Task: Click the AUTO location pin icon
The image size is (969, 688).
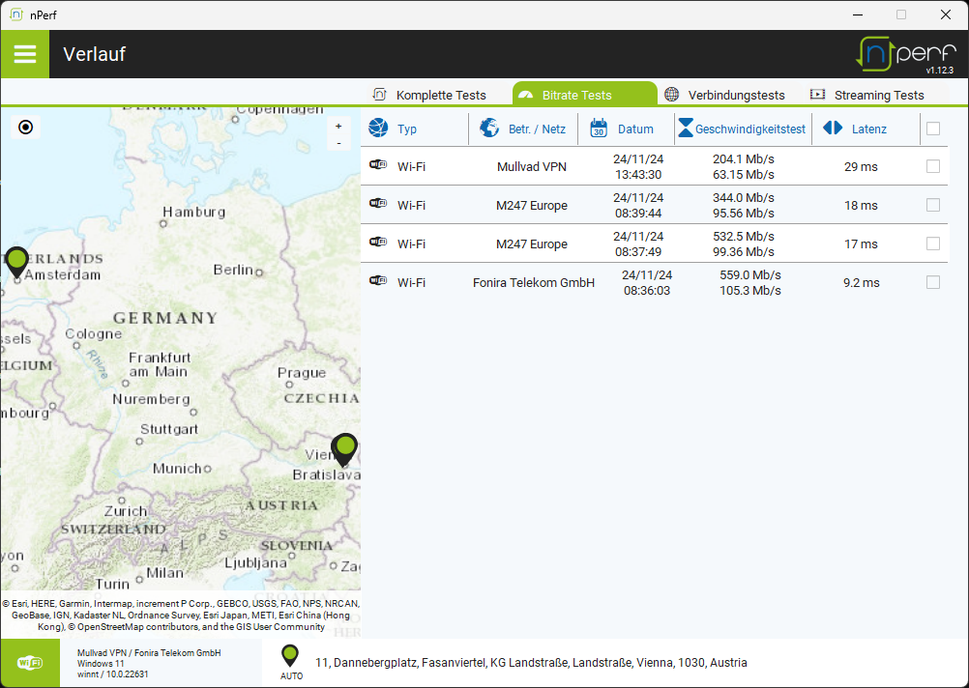Action: click(290, 657)
